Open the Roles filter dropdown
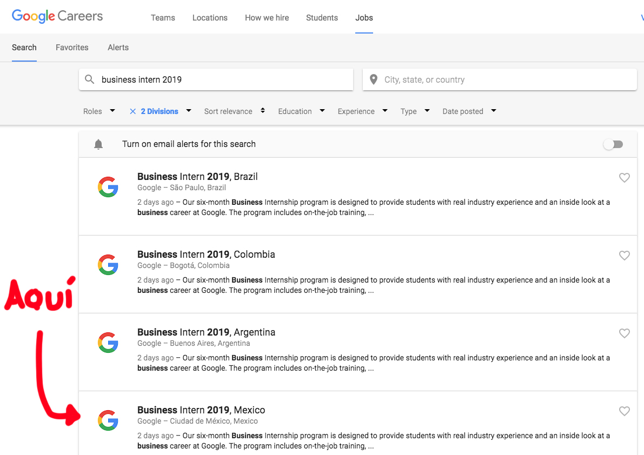 pos(99,111)
